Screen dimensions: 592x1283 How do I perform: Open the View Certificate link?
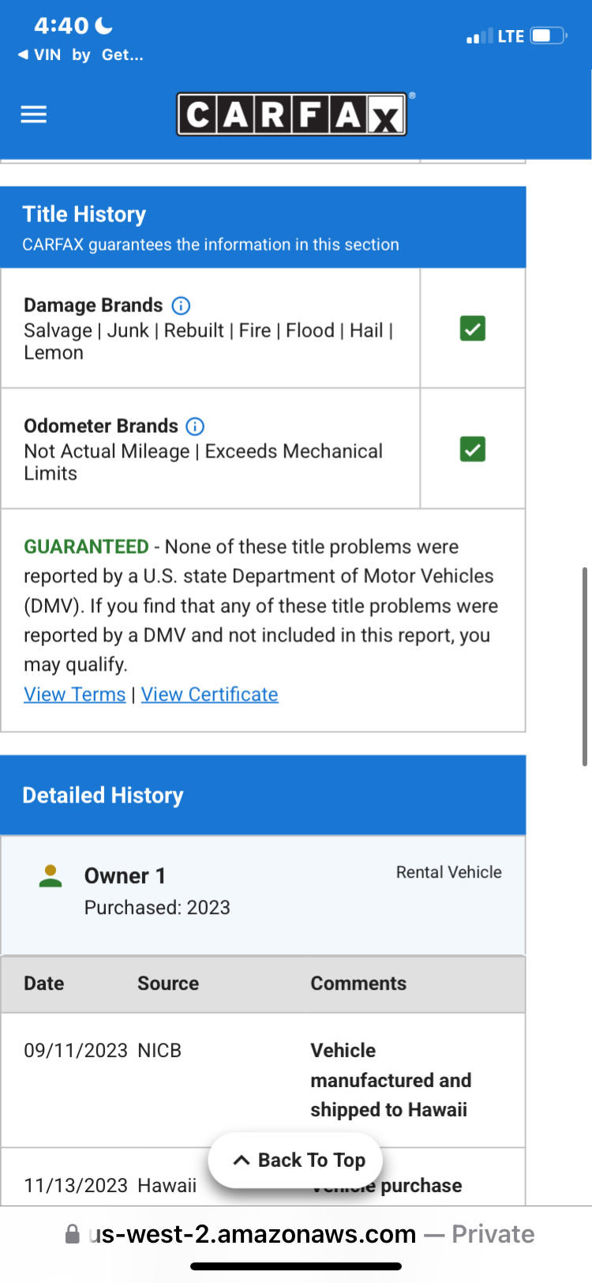[210, 694]
